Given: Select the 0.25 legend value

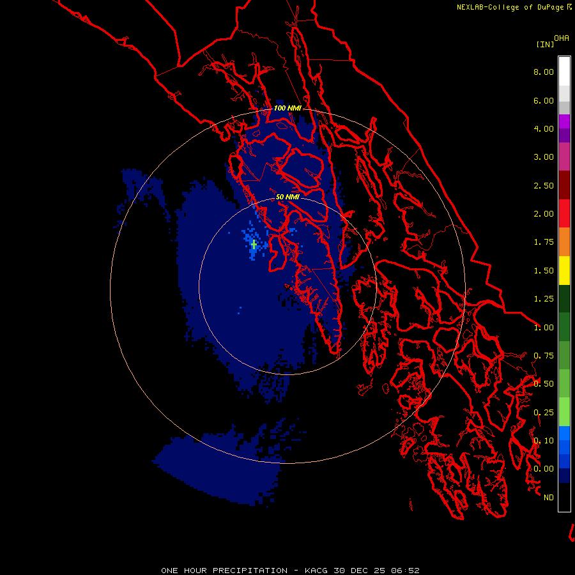Looking at the screenshot, I should (x=544, y=413).
